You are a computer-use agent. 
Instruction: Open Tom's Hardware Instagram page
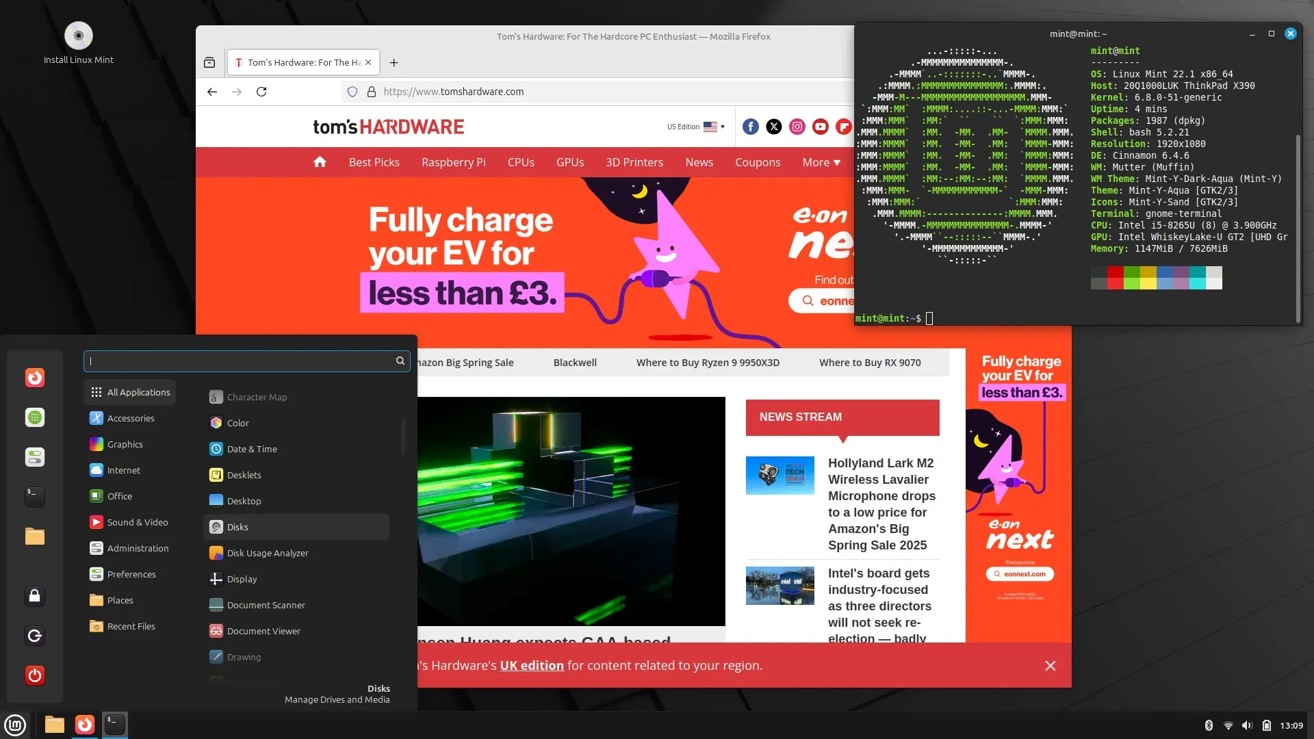pyautogui.click(x=797, y=127)
